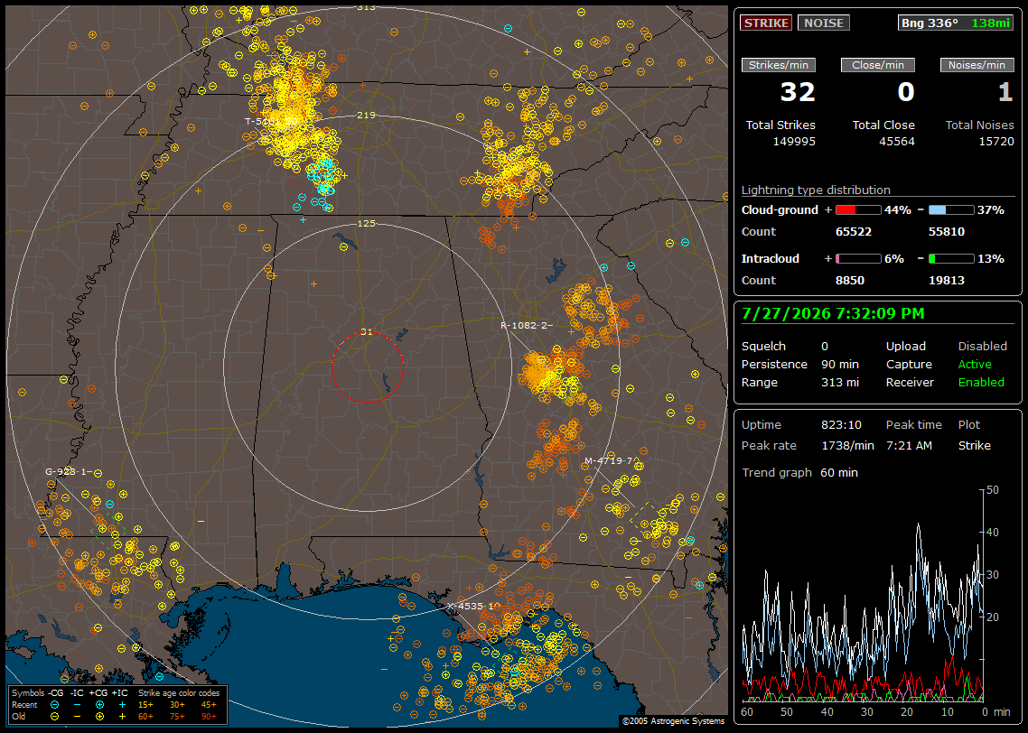1028x733 pixels.
Task: Click the Capture Active status value
Action: [x=974, y=364]
